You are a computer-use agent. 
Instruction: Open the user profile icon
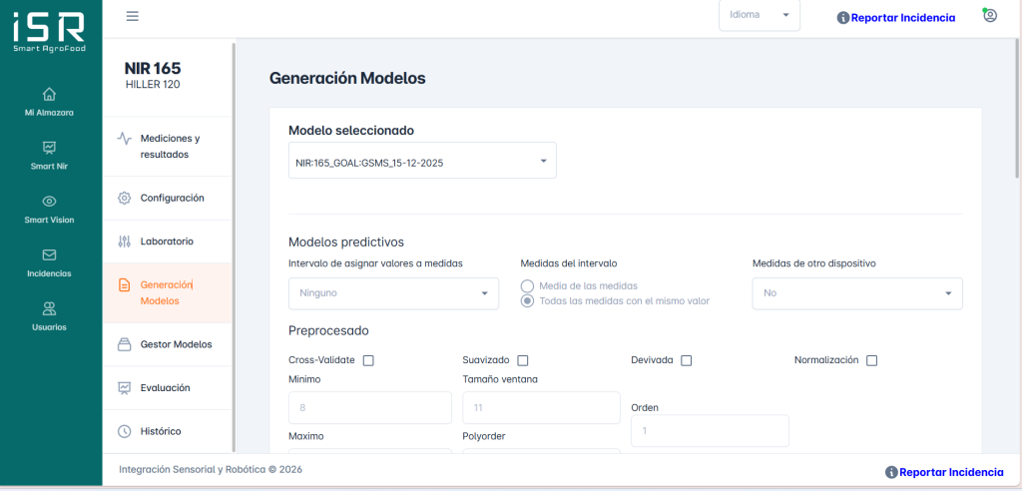989,16
